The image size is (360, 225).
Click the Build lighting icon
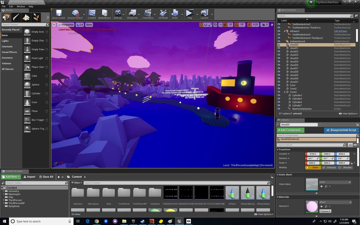tap(175, 14)
